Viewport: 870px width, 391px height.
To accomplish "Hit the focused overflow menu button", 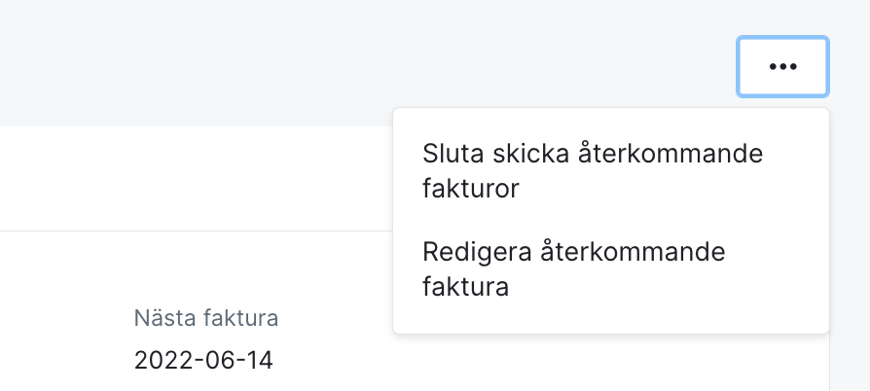I will click(x=782, y=67).
